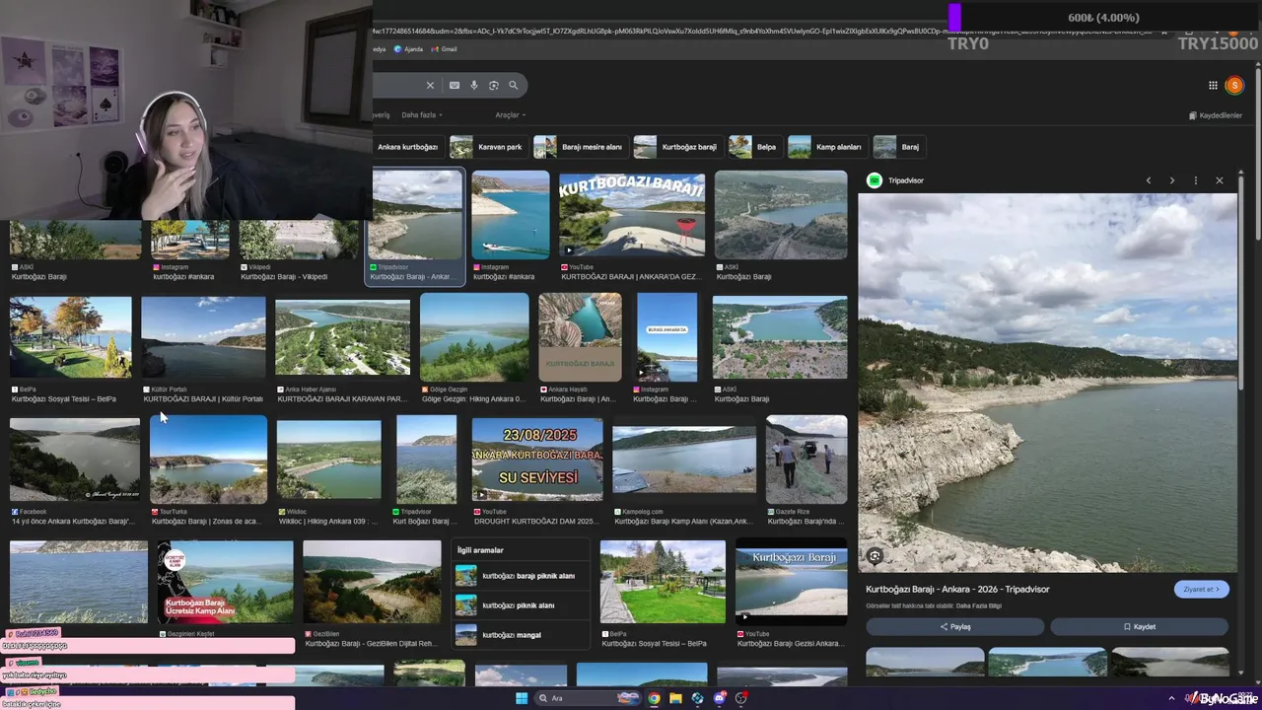The image size is (1262, 710).
Task: Select the Kamp alanları filter chip
Action: pos(827,147)
